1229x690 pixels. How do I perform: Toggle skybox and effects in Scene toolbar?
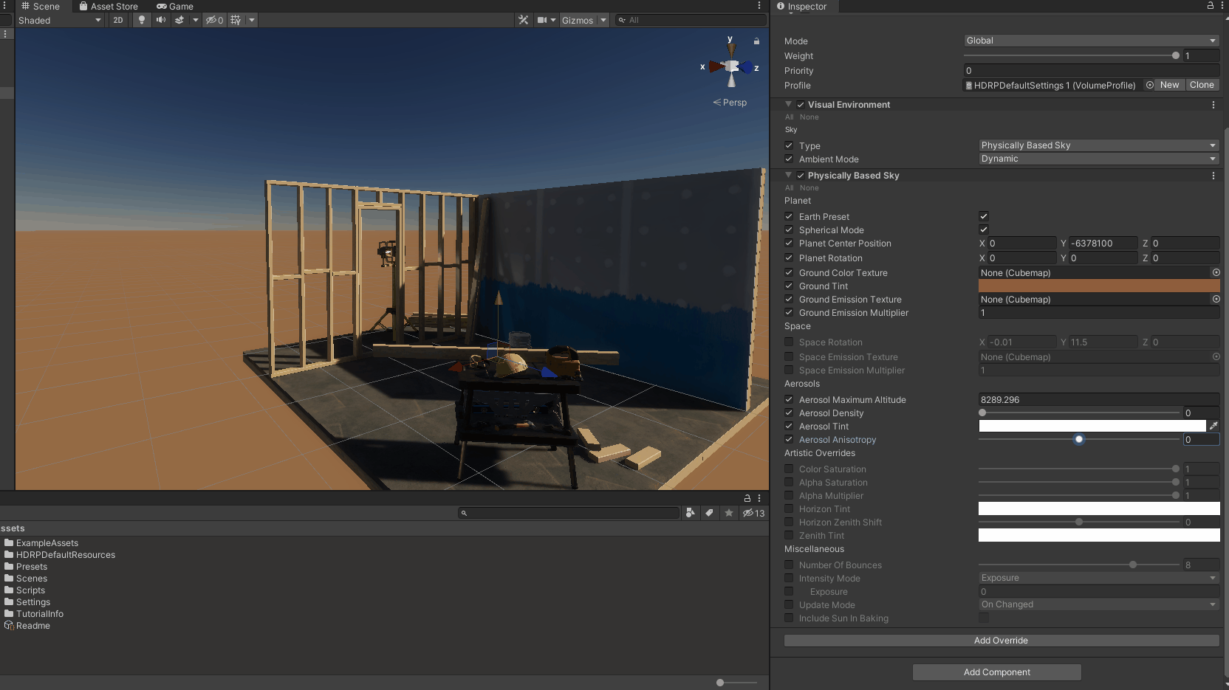click(179, 20)
